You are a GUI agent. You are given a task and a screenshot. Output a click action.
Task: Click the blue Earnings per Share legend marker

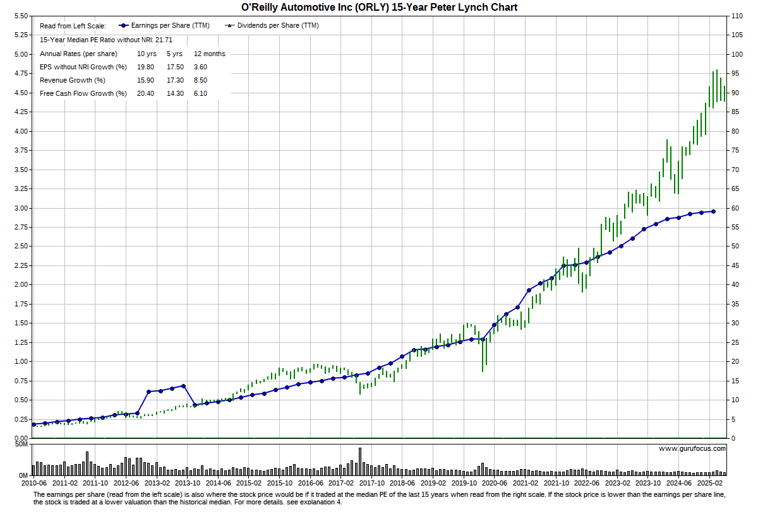click(x=124, y=26)
